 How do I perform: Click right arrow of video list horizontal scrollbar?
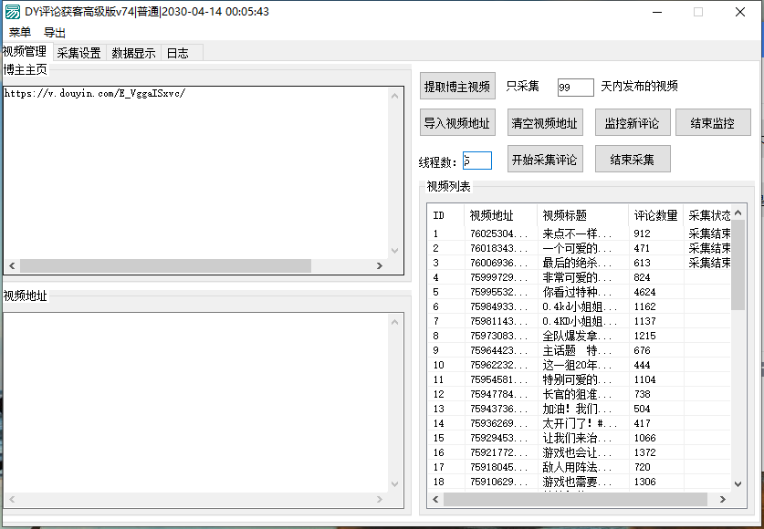722,499
